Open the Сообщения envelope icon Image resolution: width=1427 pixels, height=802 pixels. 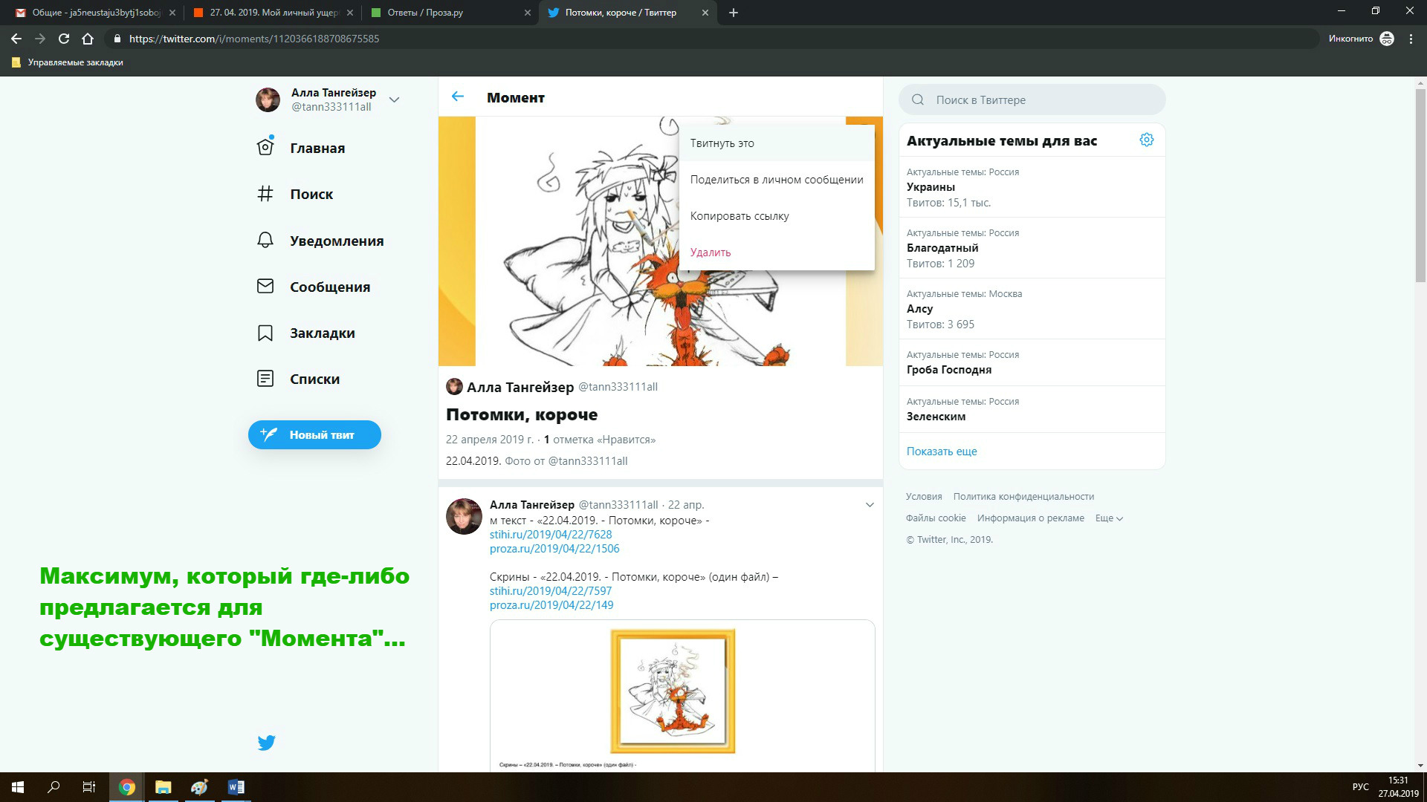coord(265,287)
